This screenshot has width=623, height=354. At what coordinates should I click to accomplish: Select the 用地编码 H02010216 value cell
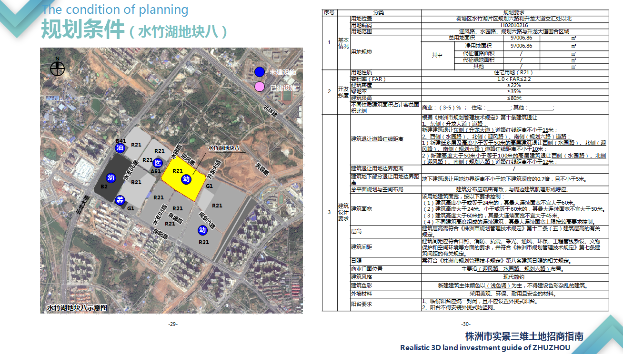pos(514,25)
